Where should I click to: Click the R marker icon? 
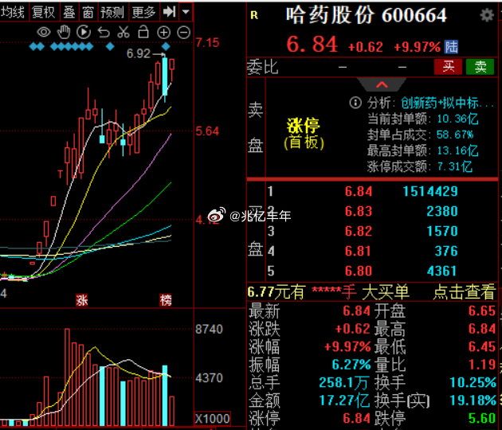tap(254, 15)
